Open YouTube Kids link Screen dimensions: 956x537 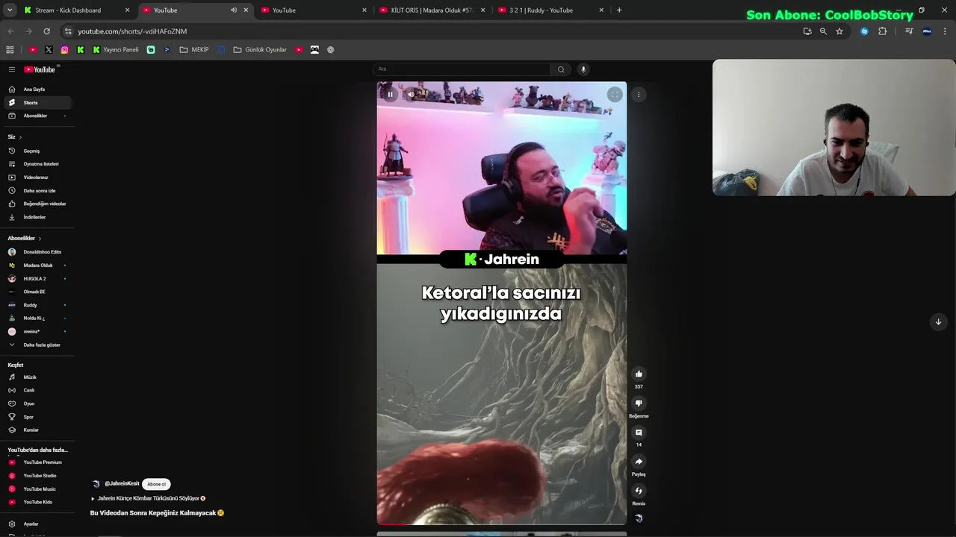pyautogui.click(x=37, y=503)
